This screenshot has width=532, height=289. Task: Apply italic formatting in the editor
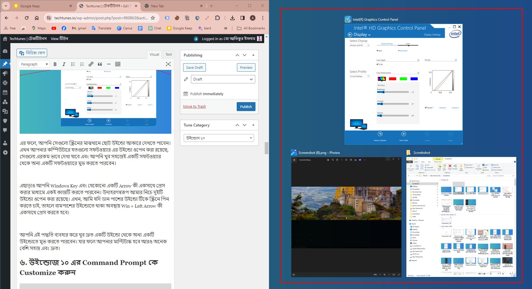pyautogui.click(x=64, y=64)
